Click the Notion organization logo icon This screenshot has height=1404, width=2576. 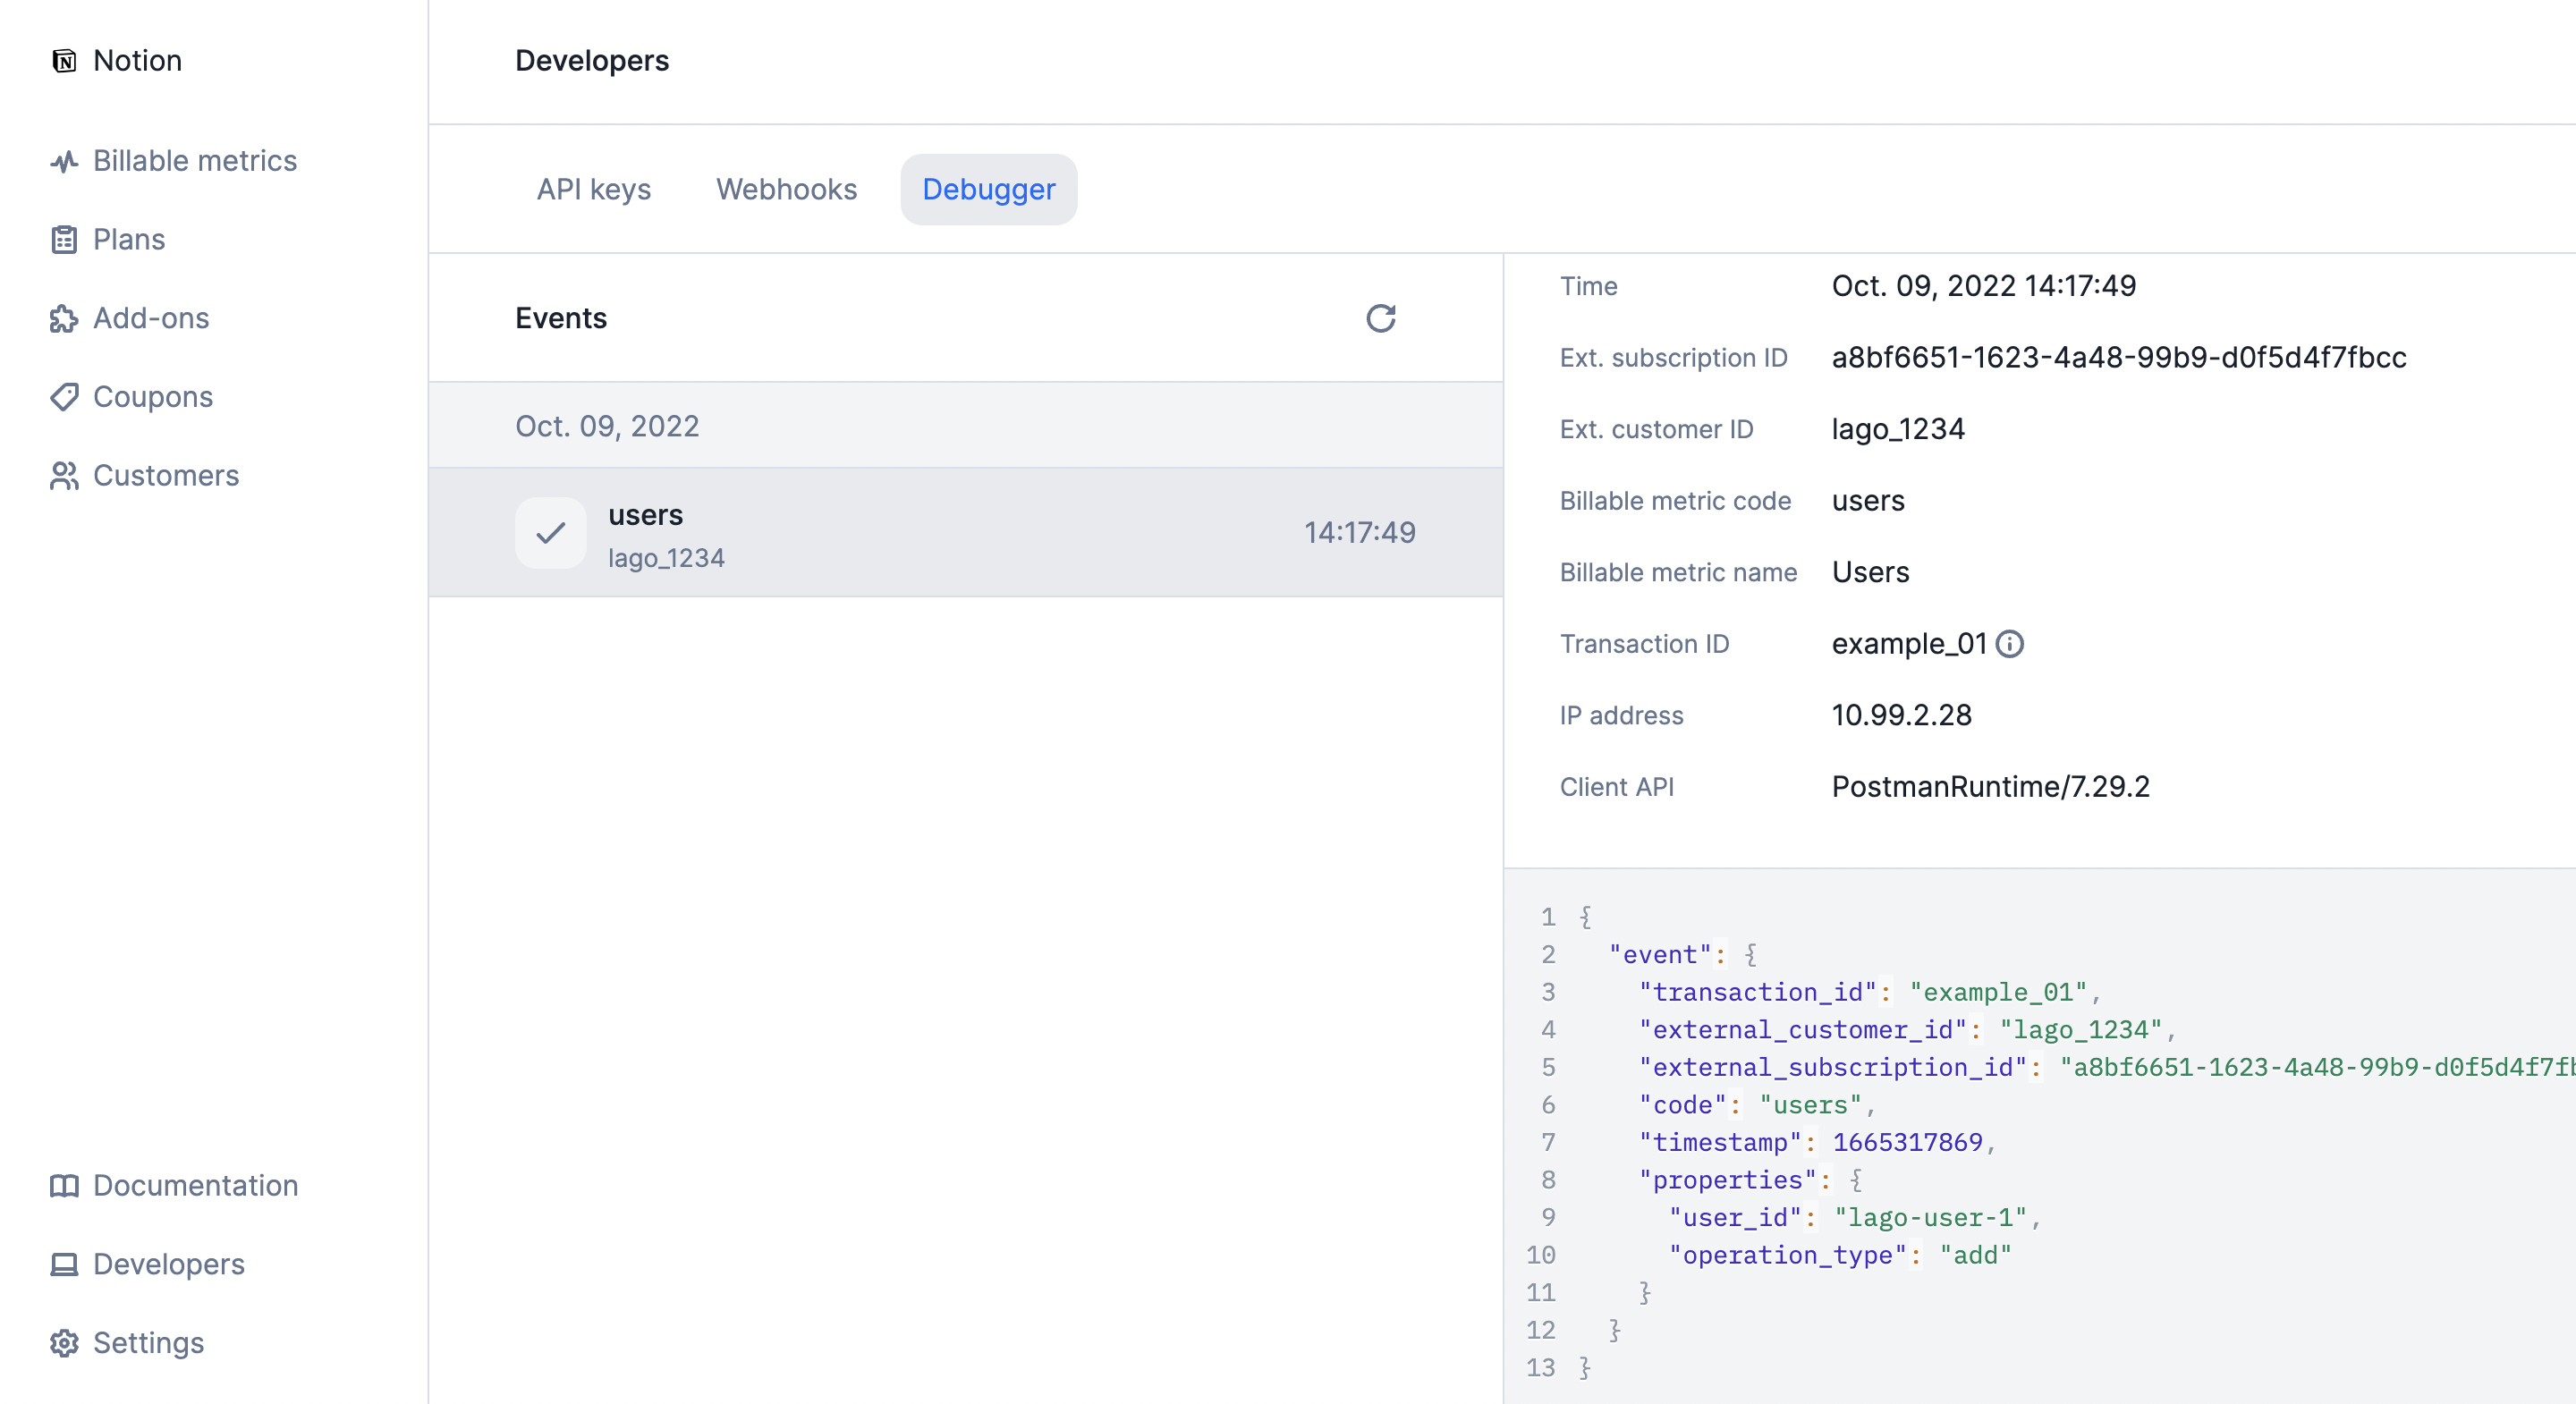click(x=64, y=61)
